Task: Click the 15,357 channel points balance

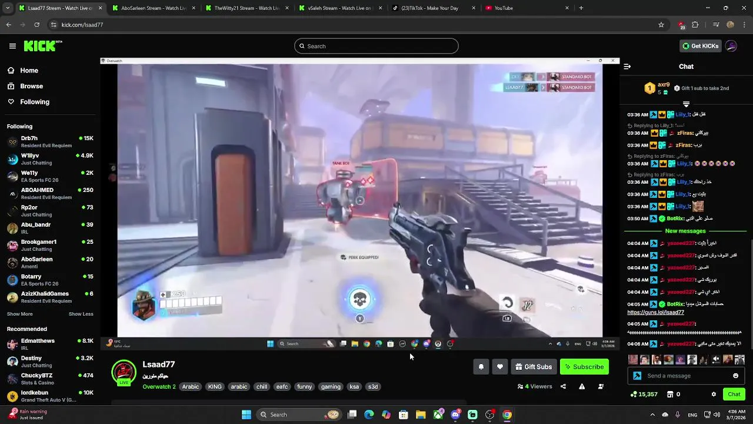Action: click(644, 395)
